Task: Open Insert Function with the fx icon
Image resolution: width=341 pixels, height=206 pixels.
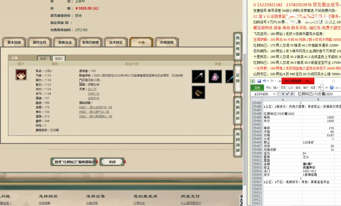Action: pos(292,93)
